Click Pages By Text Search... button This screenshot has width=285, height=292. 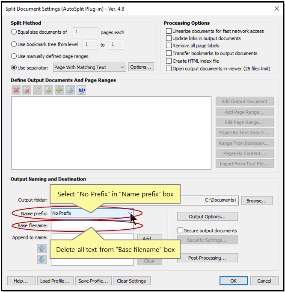(x=245, y=133)
